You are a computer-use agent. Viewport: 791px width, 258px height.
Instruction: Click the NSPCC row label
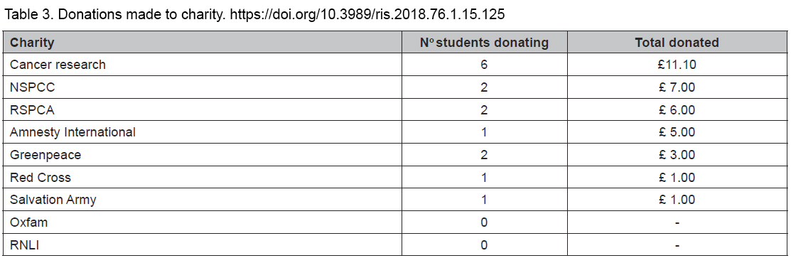(32, 87)
